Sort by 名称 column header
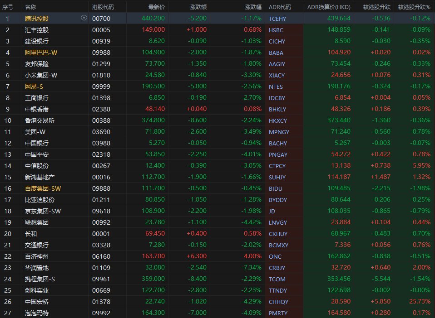Image resolution: width=435 pixels, height=318 pixels. click(x=30, y=7)
